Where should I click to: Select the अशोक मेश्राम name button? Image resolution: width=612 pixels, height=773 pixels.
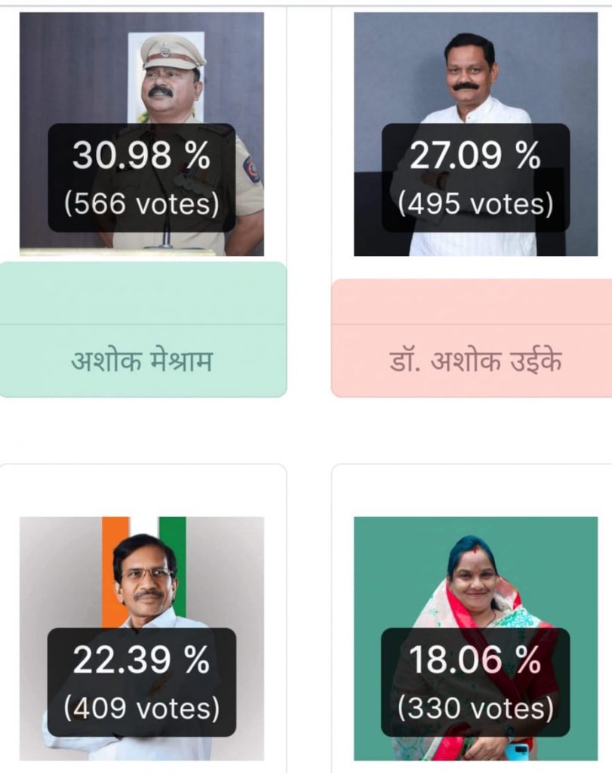pyautogui.click(x=142, y=362)
